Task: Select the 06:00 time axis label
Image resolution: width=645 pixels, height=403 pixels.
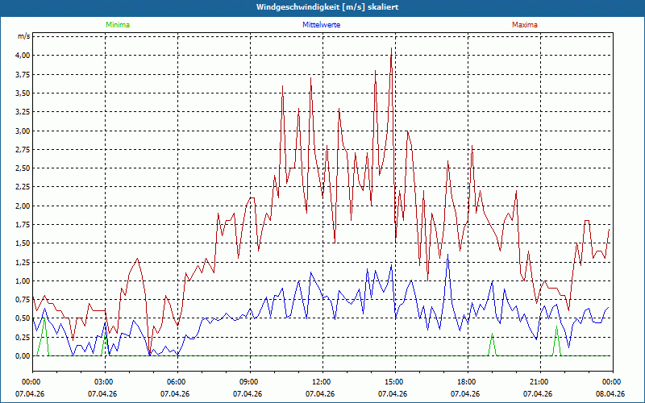Action: [177, 382]
